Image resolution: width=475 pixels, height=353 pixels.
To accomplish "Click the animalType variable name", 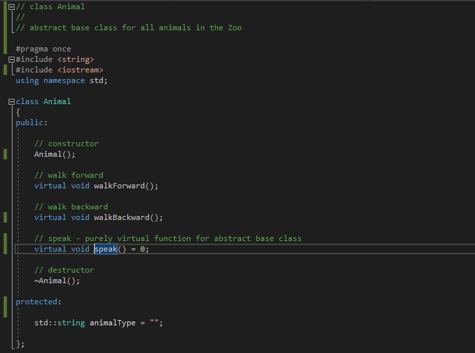I will pos(112,323).
